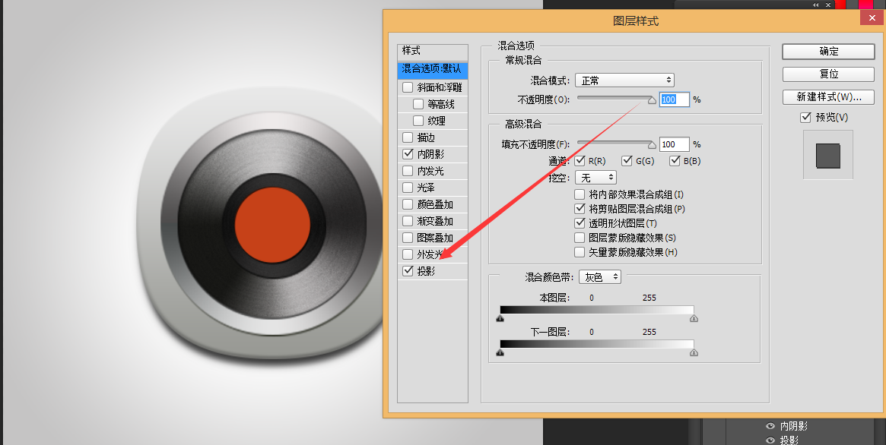Click white point stopper of 下一图层 gradient

click(693, 353)
